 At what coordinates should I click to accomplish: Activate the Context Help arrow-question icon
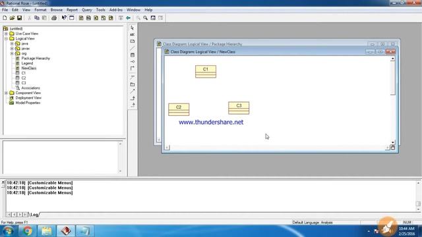64,18
